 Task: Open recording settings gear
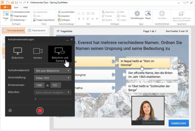click(x=10, y=110)
